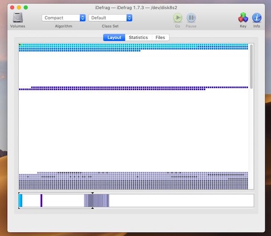Select the cyan region in overview bar
This screenshot has width=271, height=236.
click(x=20, y=200)
